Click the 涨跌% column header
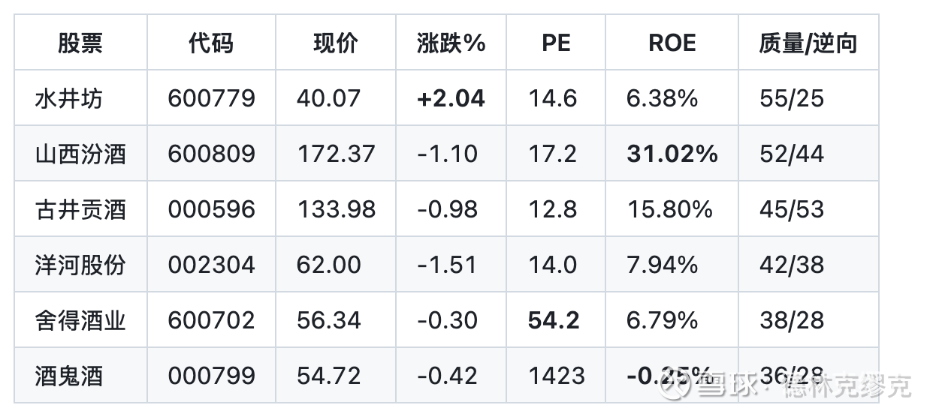Screen dimensions: 939x414 point(451,43)
